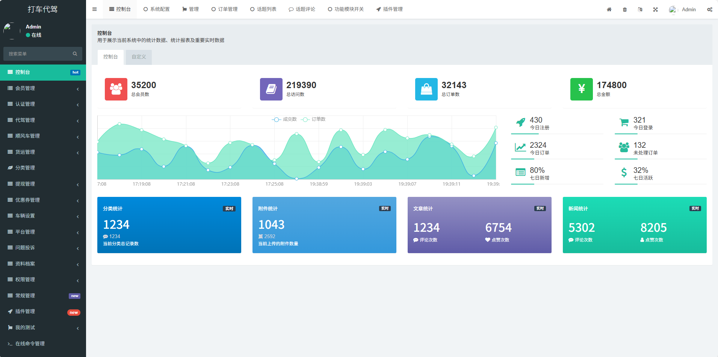Click the users icon for 未处理订单
Screen dimensions: 718x357
624,147
